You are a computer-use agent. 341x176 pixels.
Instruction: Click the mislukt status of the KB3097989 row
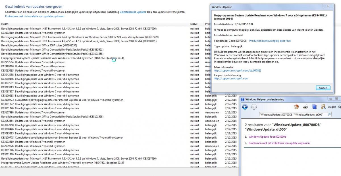(x=195, y=37)
